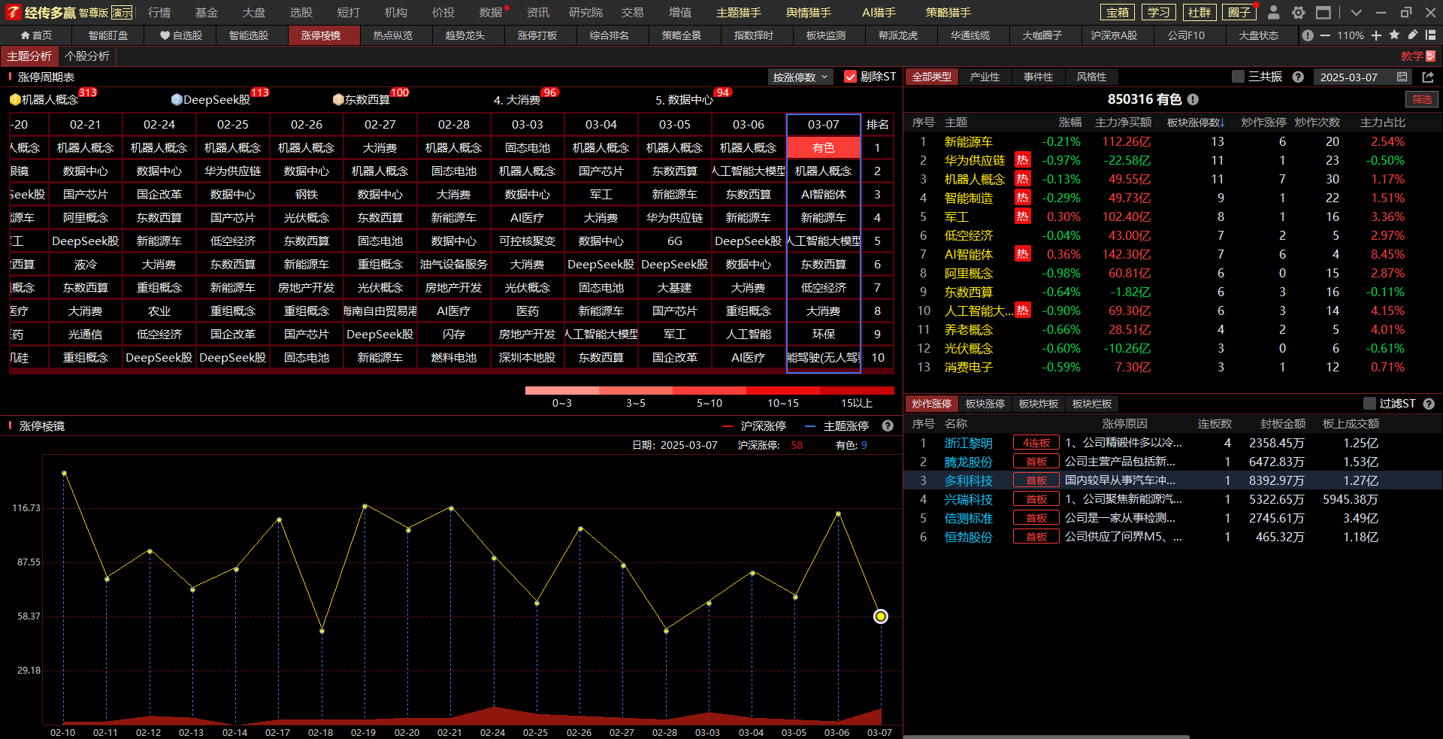Click help icon in 涨停棱镜 legend
The height and width of the screenshot is (739, 1443).
coord(888,426)
